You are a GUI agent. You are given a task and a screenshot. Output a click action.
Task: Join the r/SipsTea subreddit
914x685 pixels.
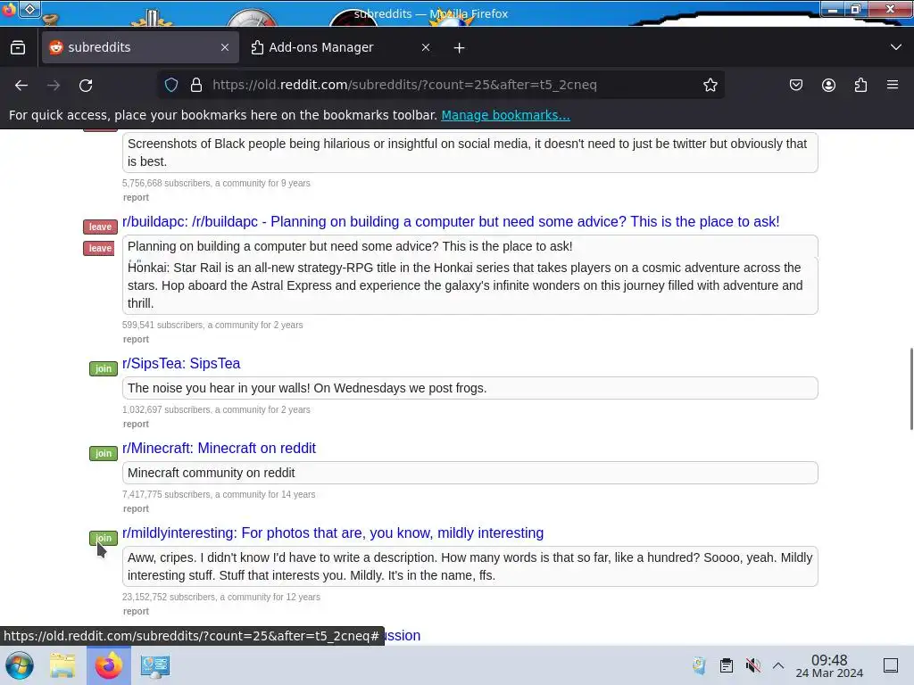tap(104, 368)
